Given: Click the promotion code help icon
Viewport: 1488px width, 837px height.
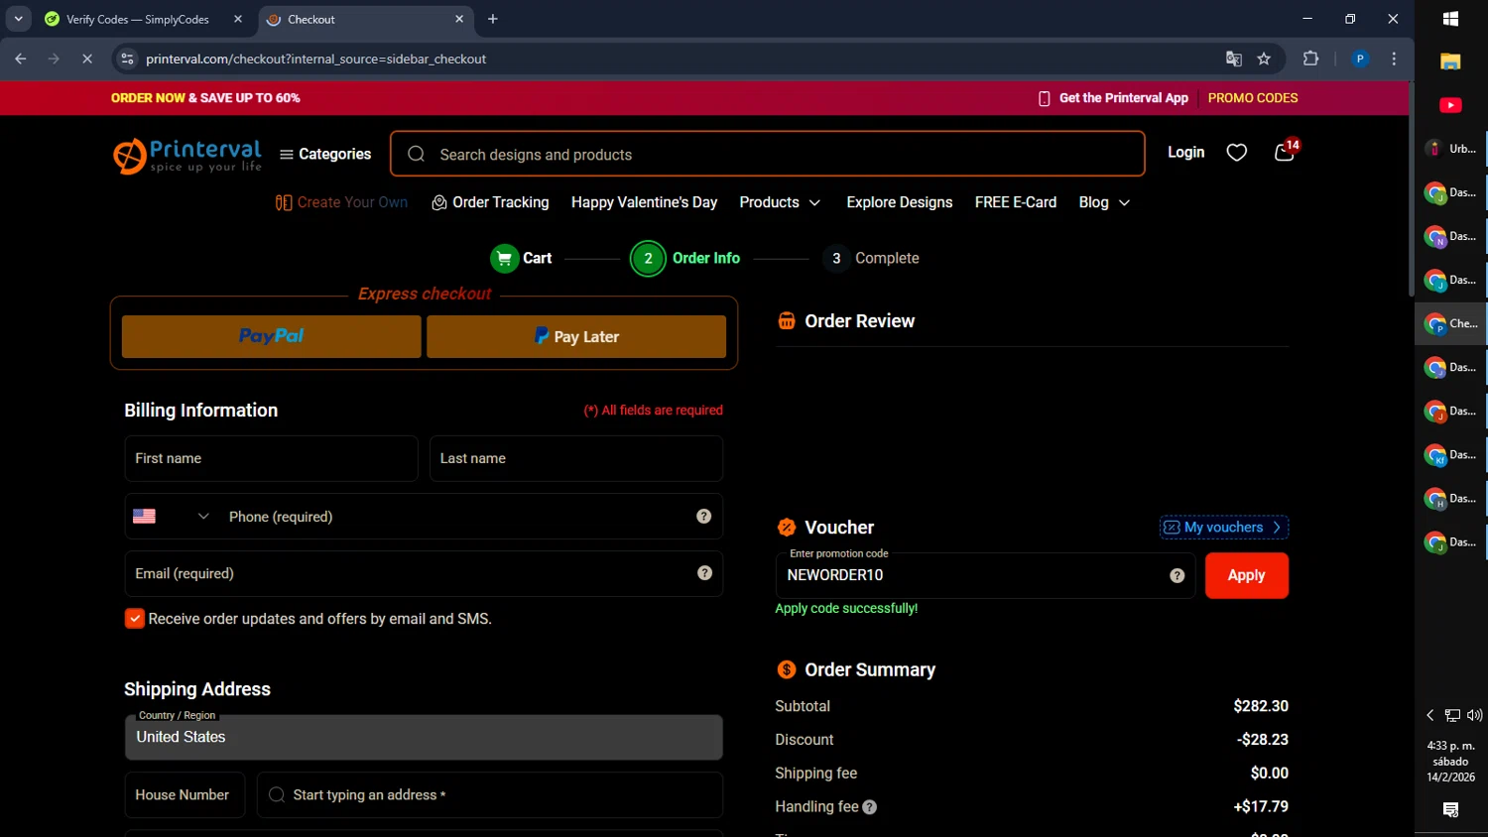Looking at the screenshot, I should point(1177,576).
